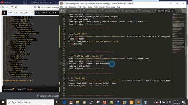Open the Solar-PuTTY three-dot menu
This screenshot has width=188, height=105.
point(5,13)
